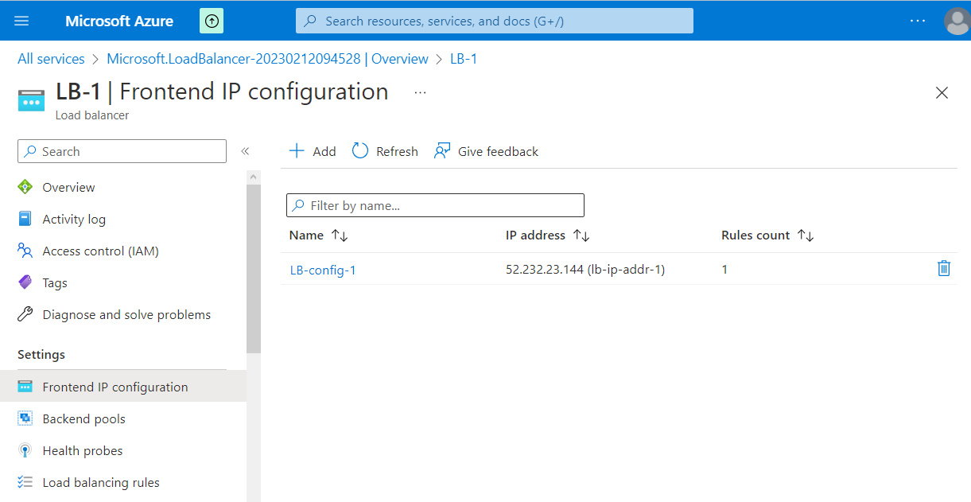Screen dimensions: 971x502
Task: Click the sidebar scrollbar up arrow
Action: [254, 177]
